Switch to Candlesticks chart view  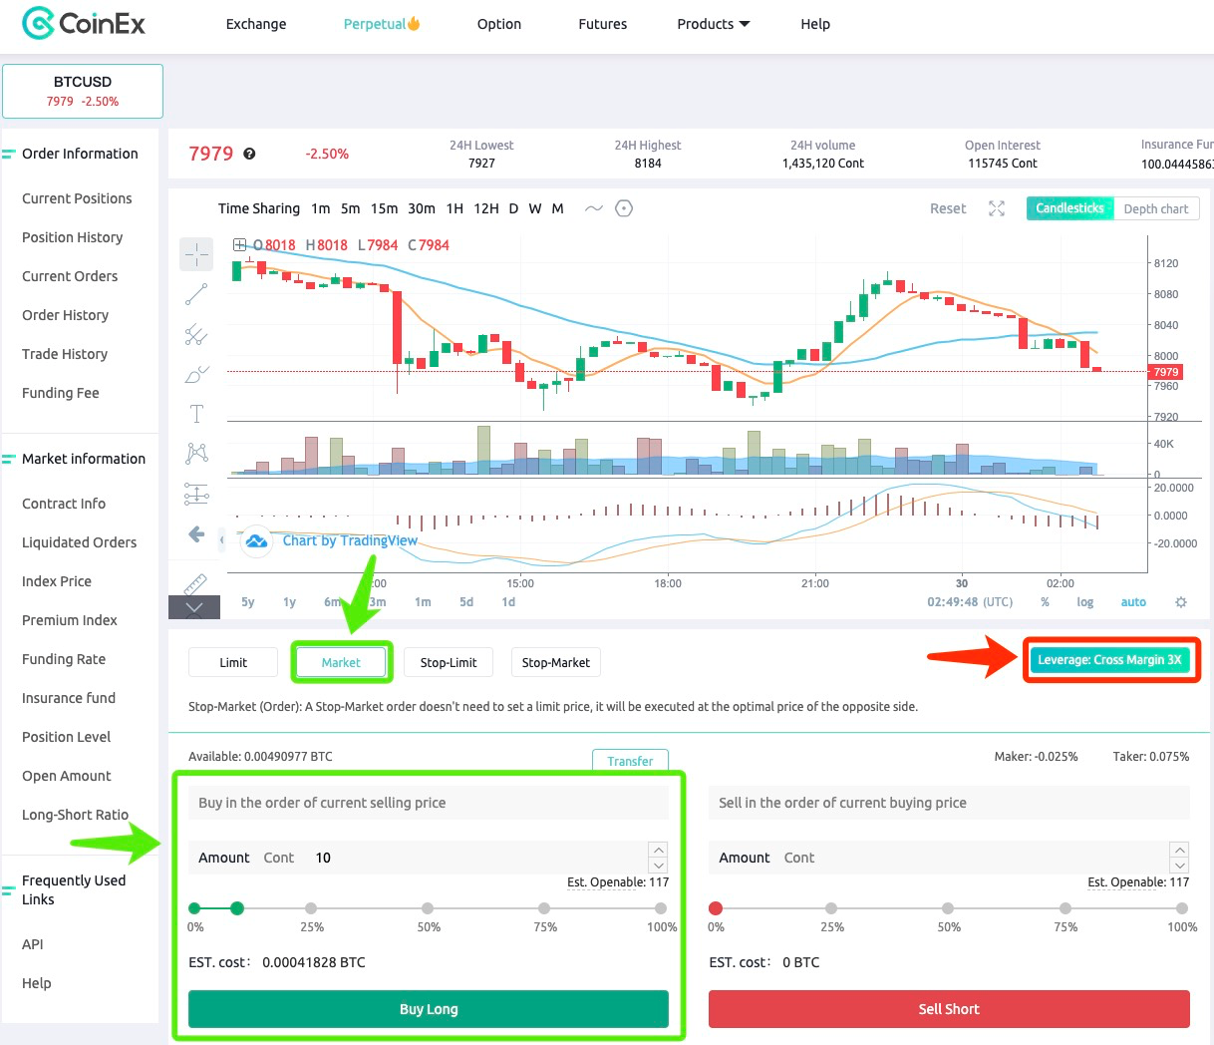click(x=1070, y=208)
